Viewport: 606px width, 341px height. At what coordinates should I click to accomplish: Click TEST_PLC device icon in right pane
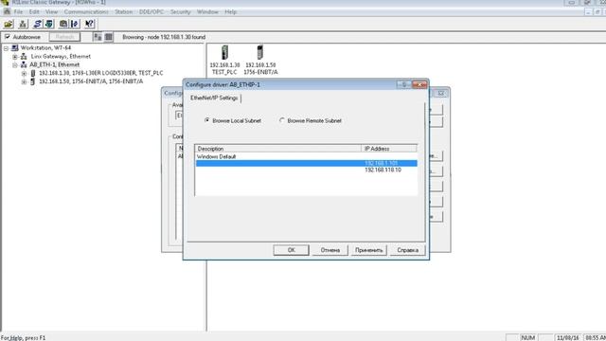pyautogui.click(x=224, y=53)
